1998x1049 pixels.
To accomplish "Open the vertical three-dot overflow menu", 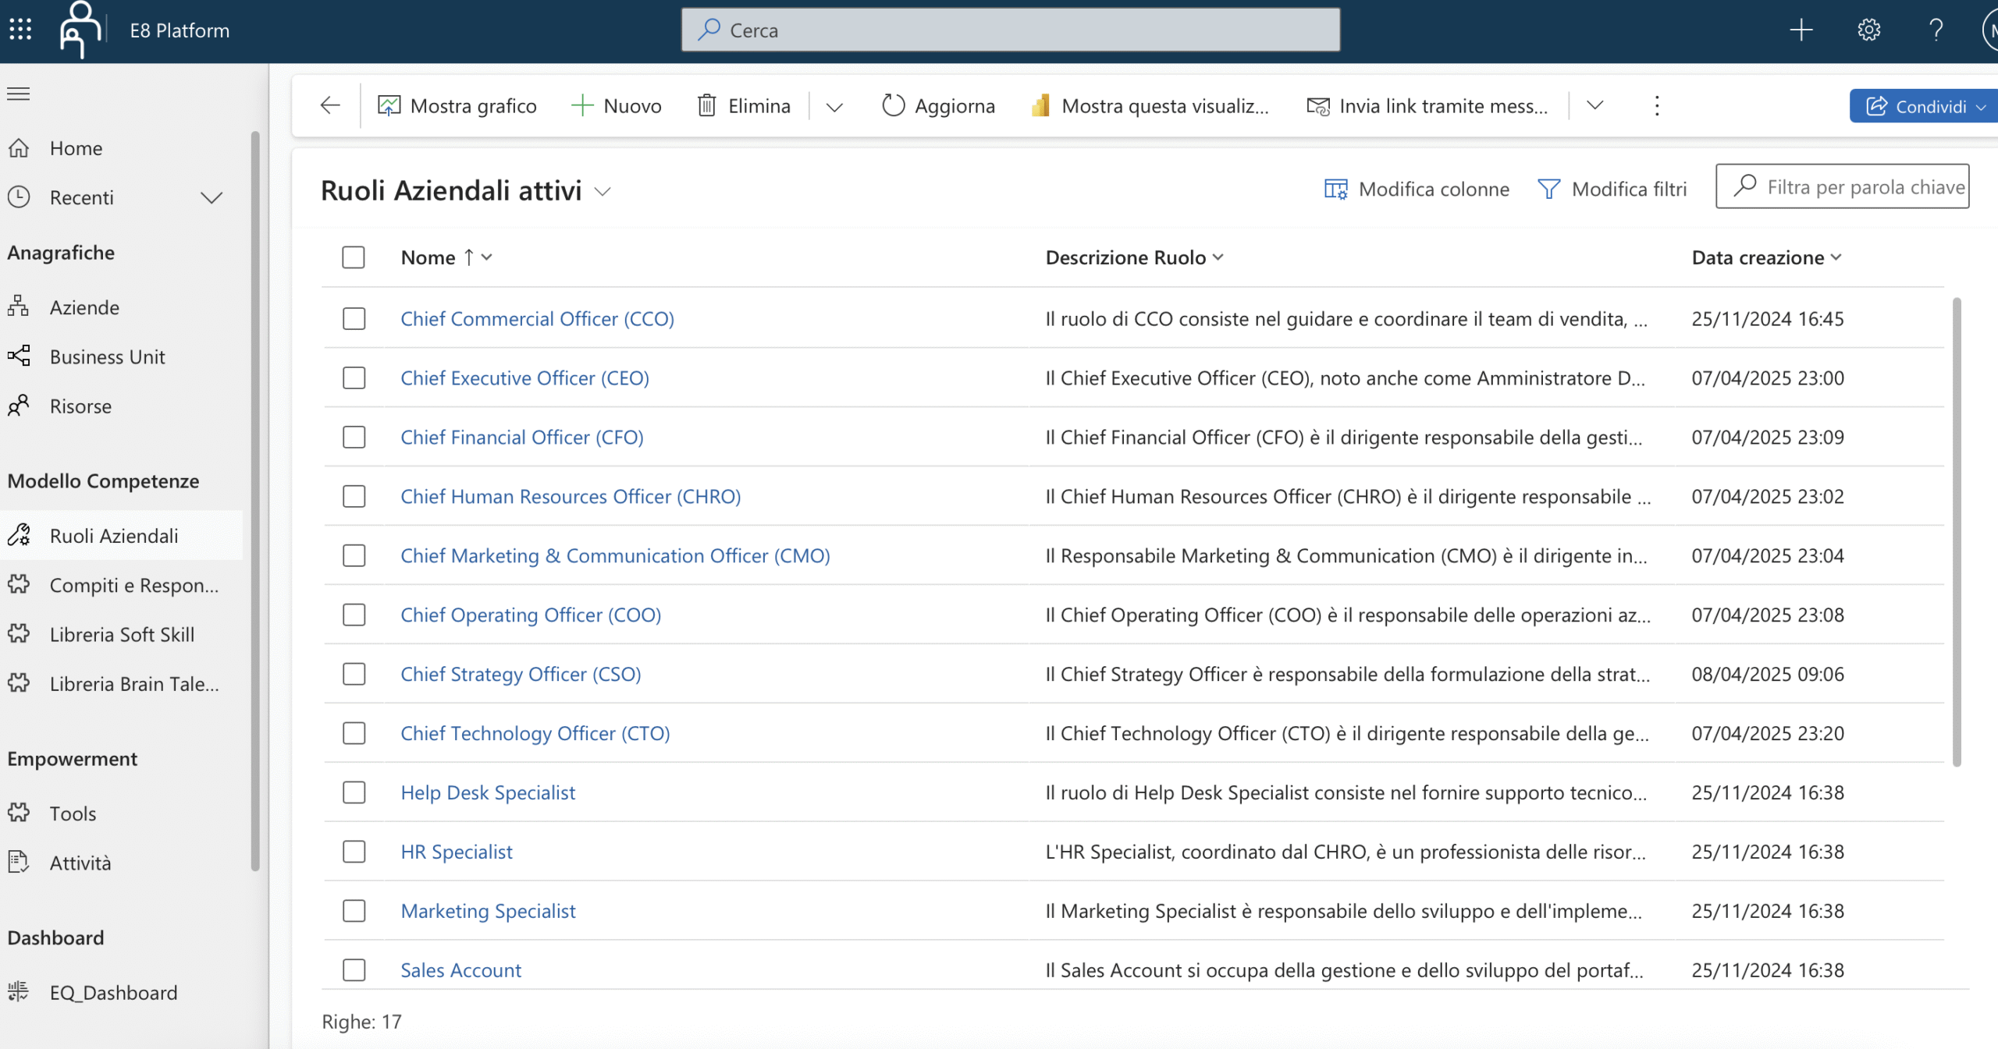I will coord(1657,105).
